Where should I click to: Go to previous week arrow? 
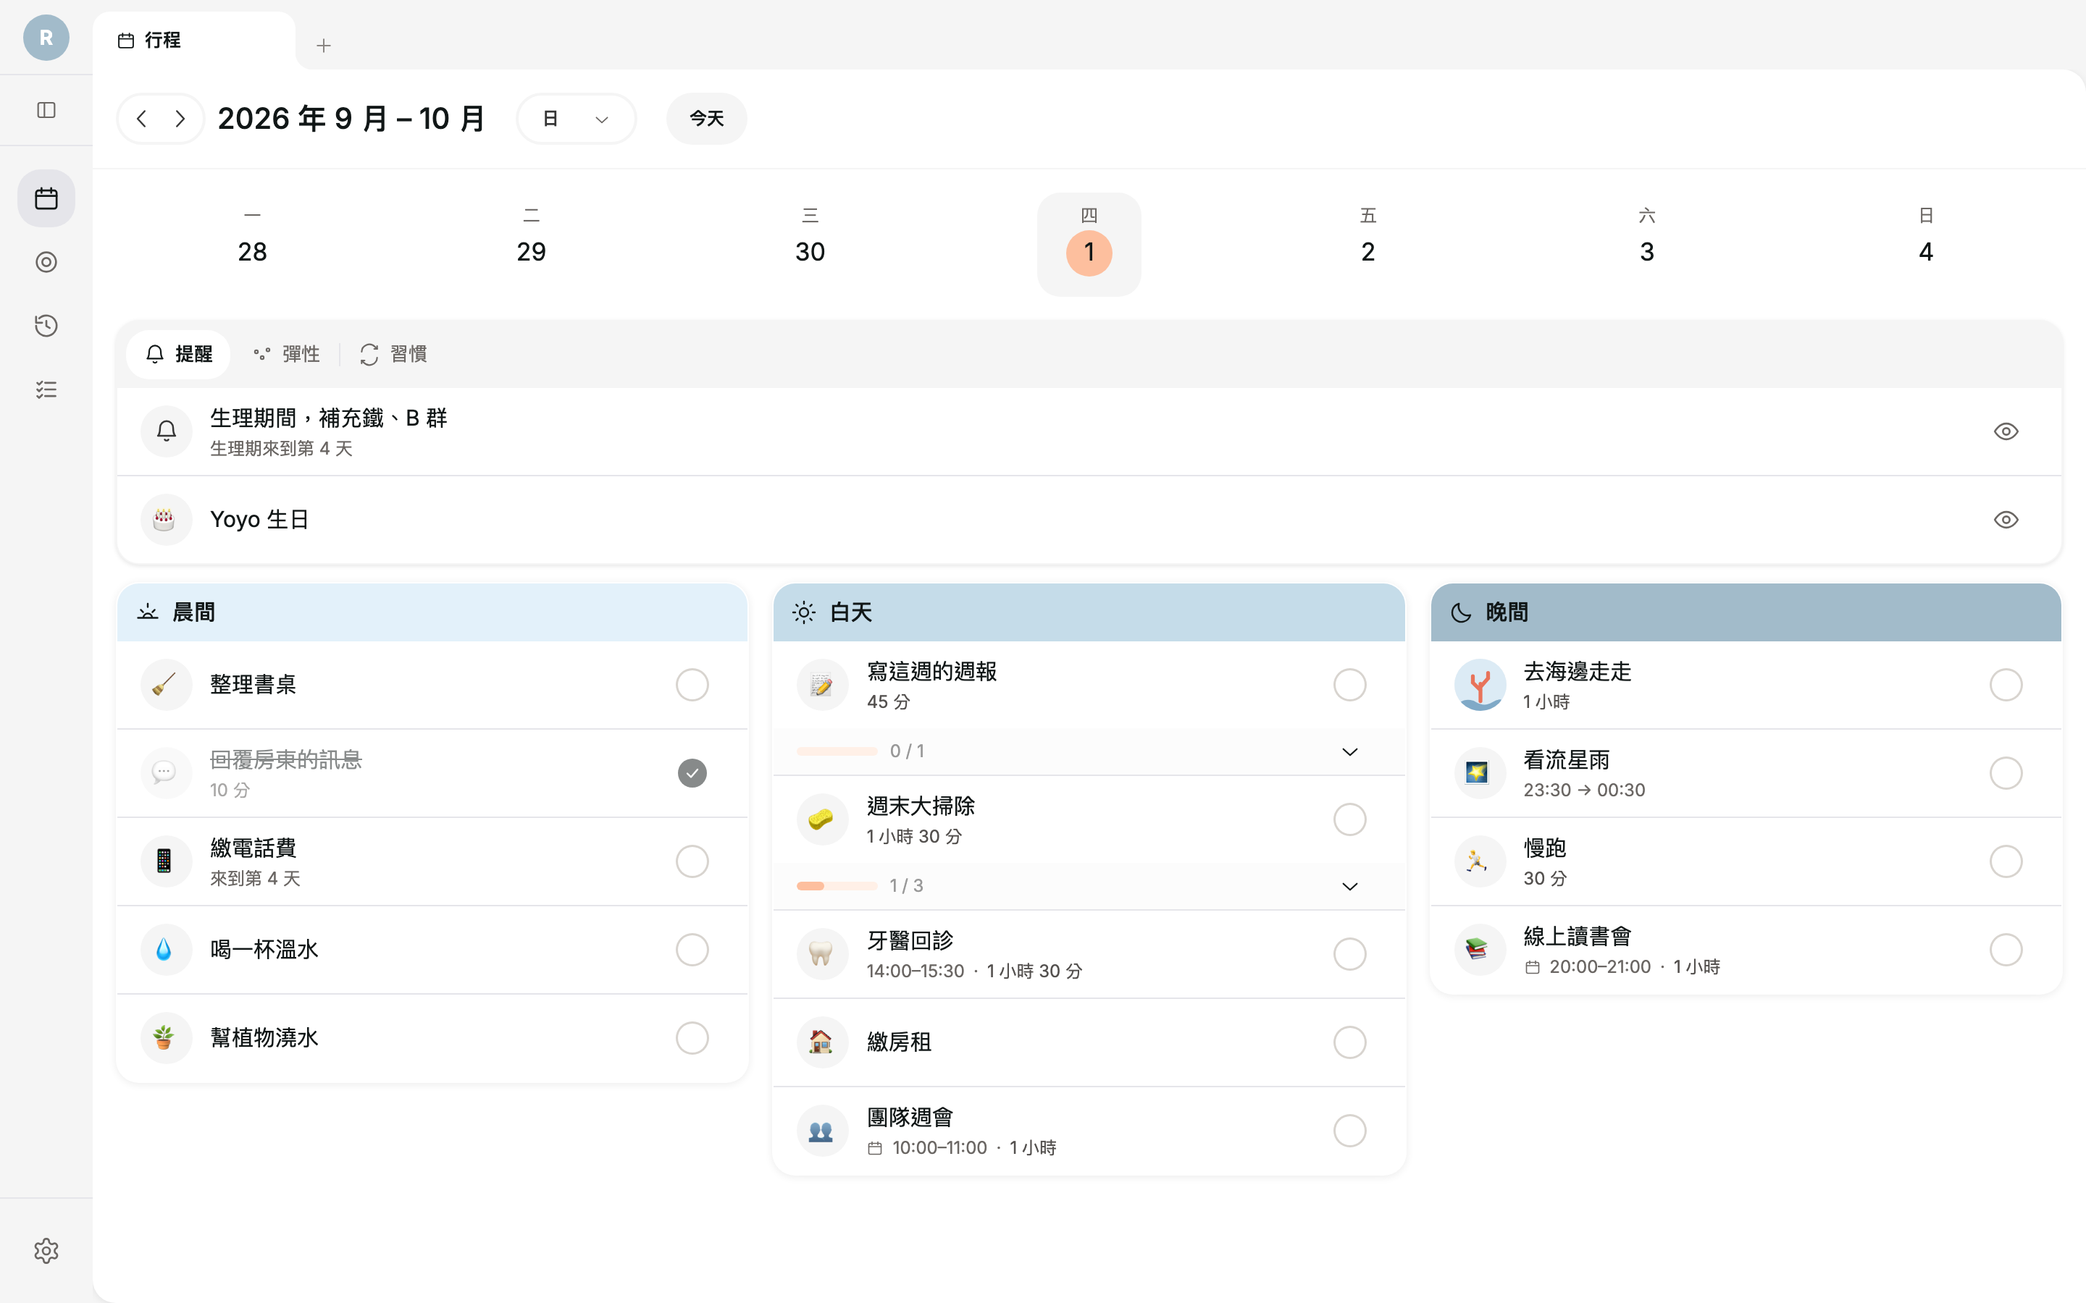tap(142, 119)
